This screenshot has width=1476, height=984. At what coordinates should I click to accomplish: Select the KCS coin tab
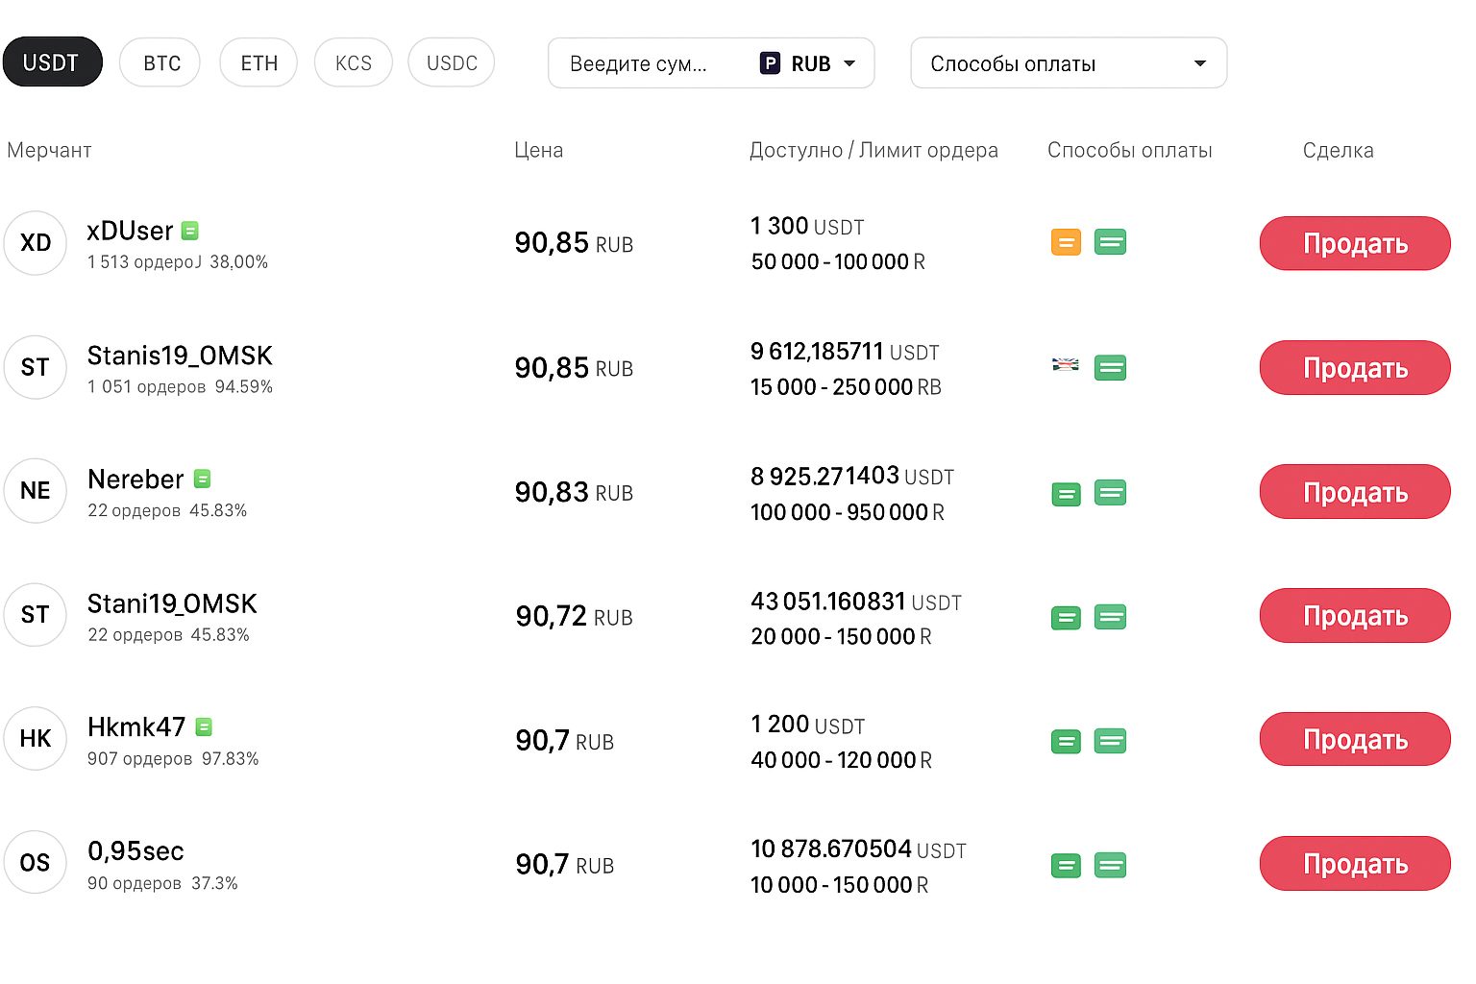pyautogui.click(x=353, y=63)
